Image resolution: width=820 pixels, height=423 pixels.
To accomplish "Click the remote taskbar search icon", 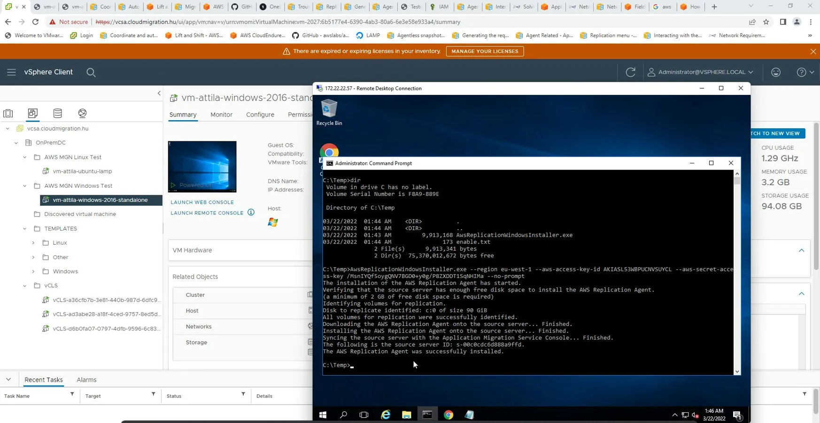I will coord(343,415).
